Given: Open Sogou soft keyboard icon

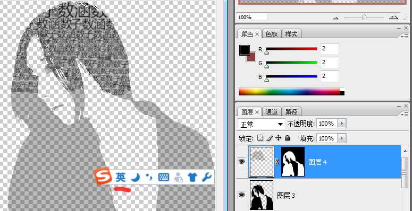Looking at the screenshot, I should click(163, 178).
